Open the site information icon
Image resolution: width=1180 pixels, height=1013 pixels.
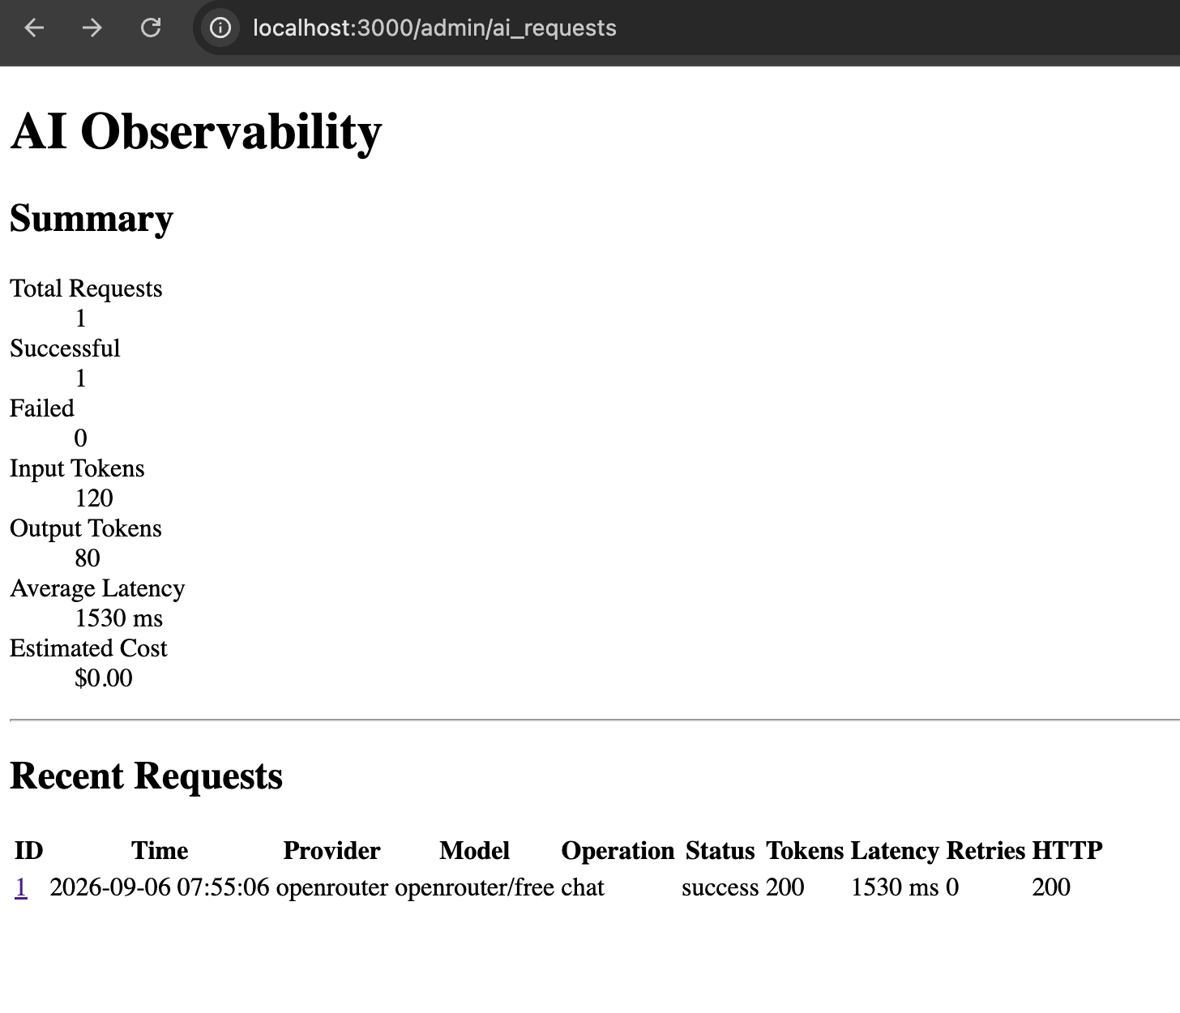point(220,28)
